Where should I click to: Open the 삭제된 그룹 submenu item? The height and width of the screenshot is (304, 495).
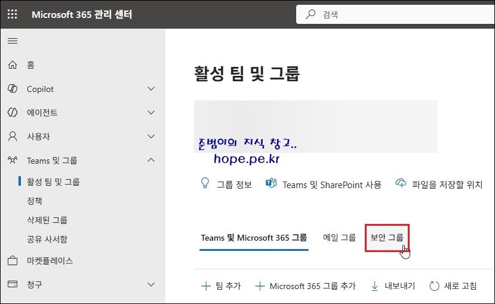[47, 220]
